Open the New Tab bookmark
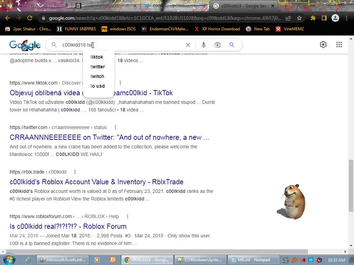 click(x=258, y=29)
